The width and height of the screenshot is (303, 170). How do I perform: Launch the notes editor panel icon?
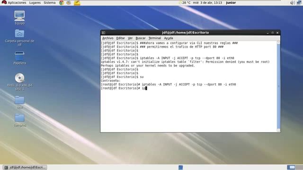coord(77,3)
